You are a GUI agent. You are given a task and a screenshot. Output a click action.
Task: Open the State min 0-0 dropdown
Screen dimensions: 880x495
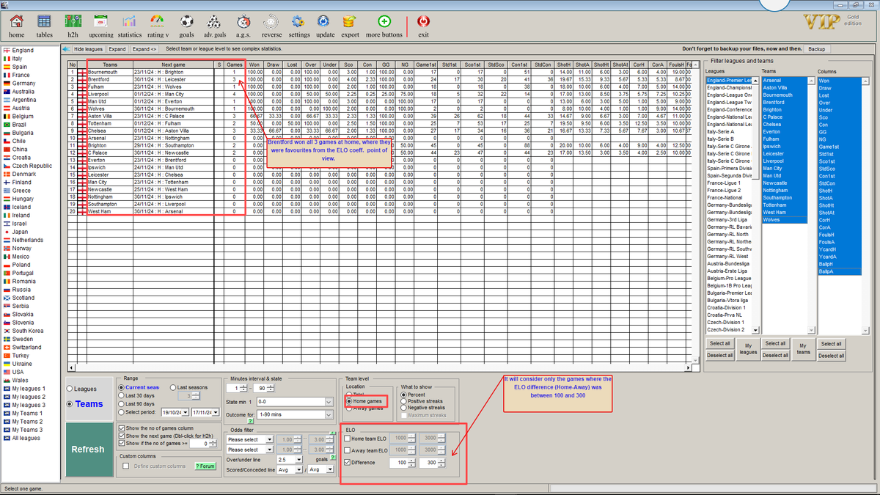coord(294,402)
